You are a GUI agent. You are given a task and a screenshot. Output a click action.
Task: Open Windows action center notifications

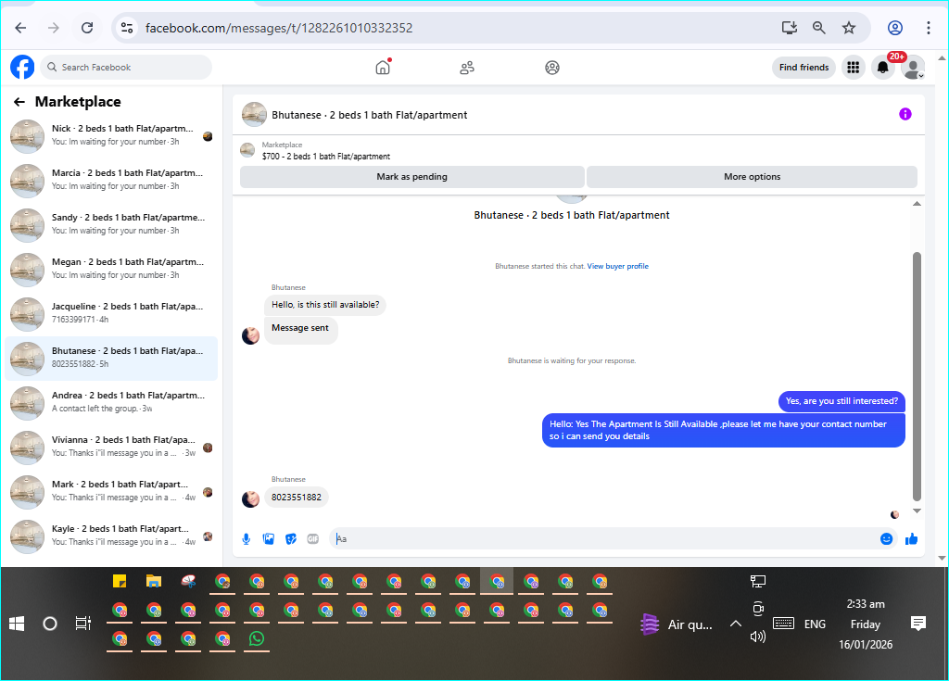pos(918,624)
